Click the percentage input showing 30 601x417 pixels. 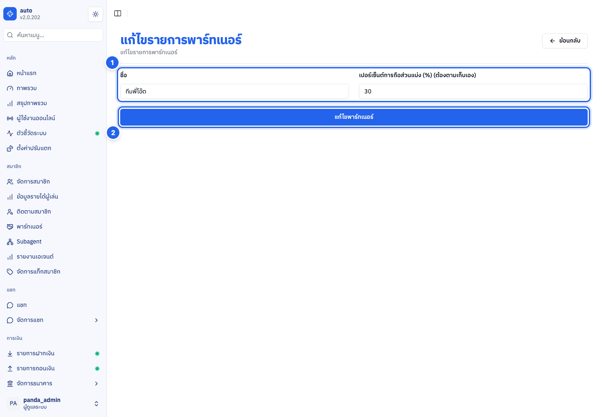tap(473, 91)
